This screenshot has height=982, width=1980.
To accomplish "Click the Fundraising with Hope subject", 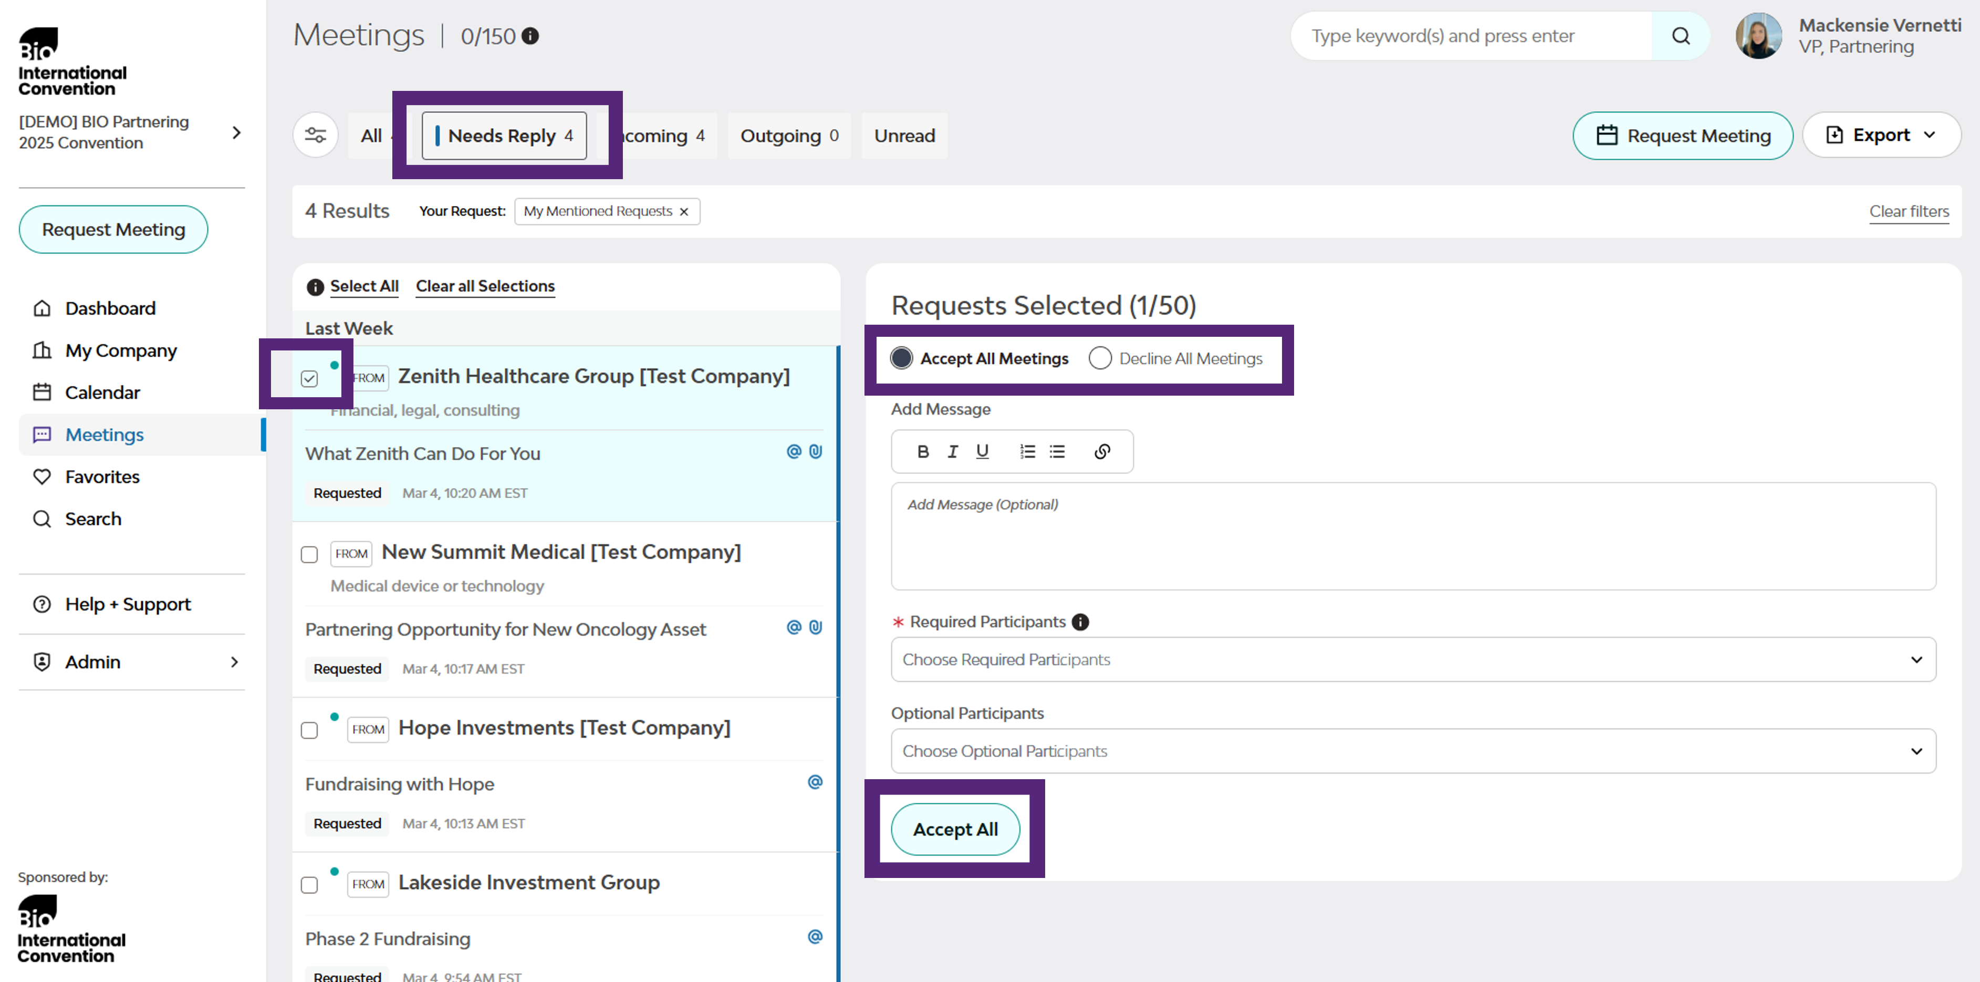I will tap(400, 784).
